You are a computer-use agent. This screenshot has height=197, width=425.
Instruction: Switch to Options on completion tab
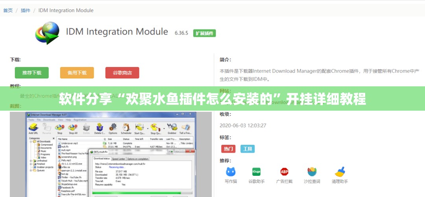tap(138, 159)
